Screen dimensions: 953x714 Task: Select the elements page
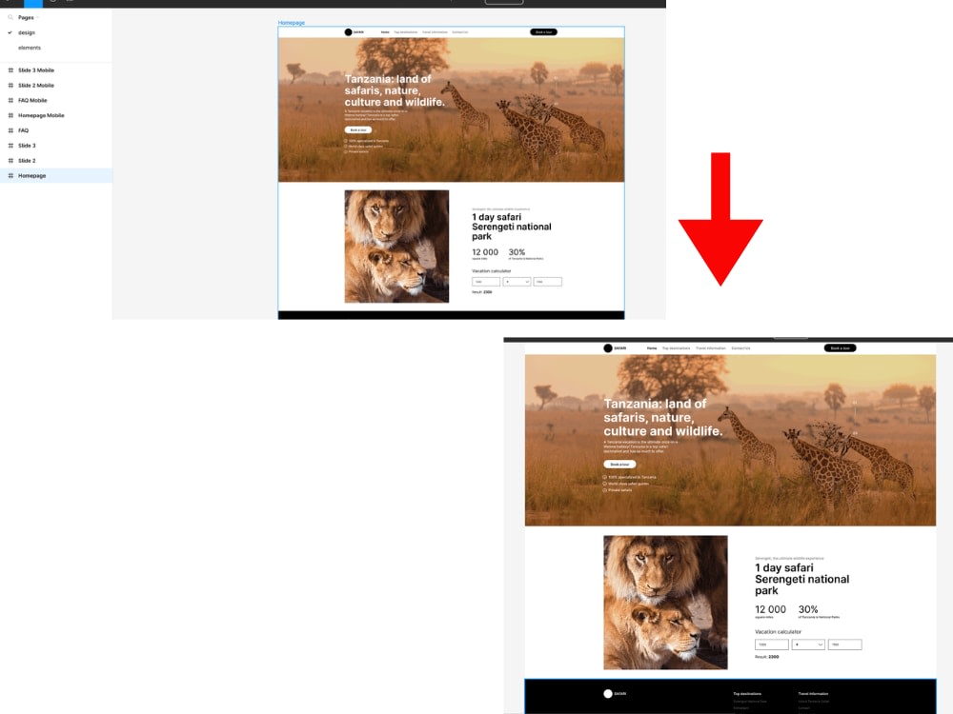coord(30,48)
